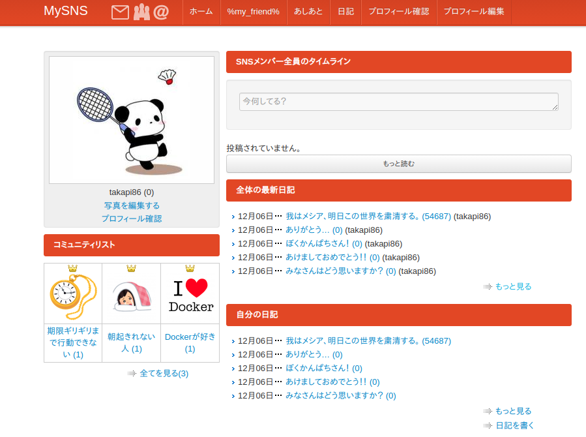Expand the arrow beside the 我はメシア diary entry

point(233,216)
